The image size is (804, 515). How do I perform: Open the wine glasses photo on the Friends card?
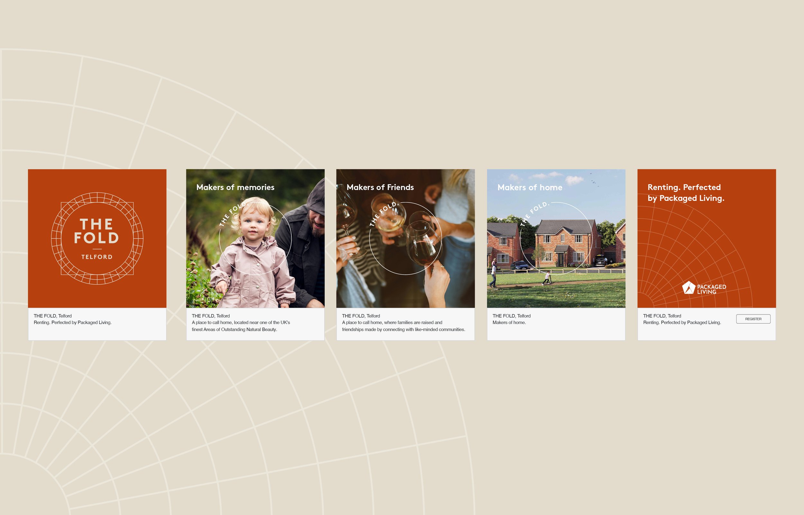[x=406, y=239]
